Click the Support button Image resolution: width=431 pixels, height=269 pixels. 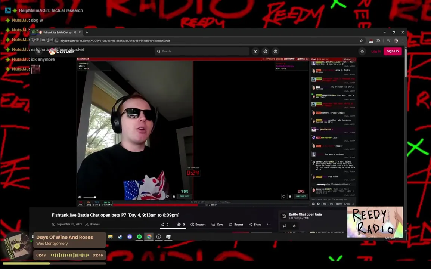click(198, 225)
